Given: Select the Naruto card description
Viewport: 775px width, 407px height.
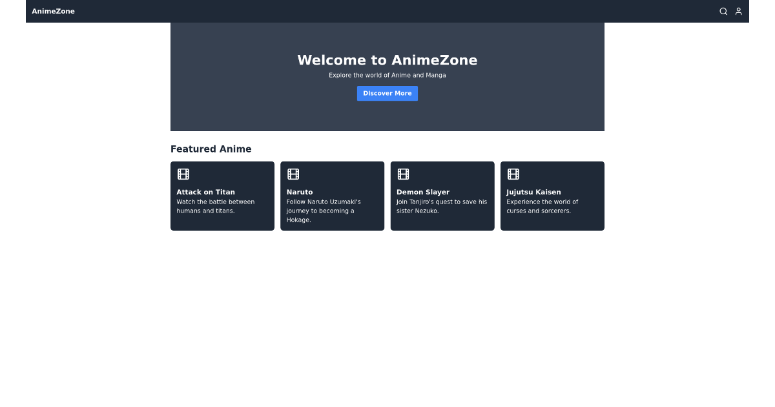Looking at the screenshot, I should pos(323,211).
